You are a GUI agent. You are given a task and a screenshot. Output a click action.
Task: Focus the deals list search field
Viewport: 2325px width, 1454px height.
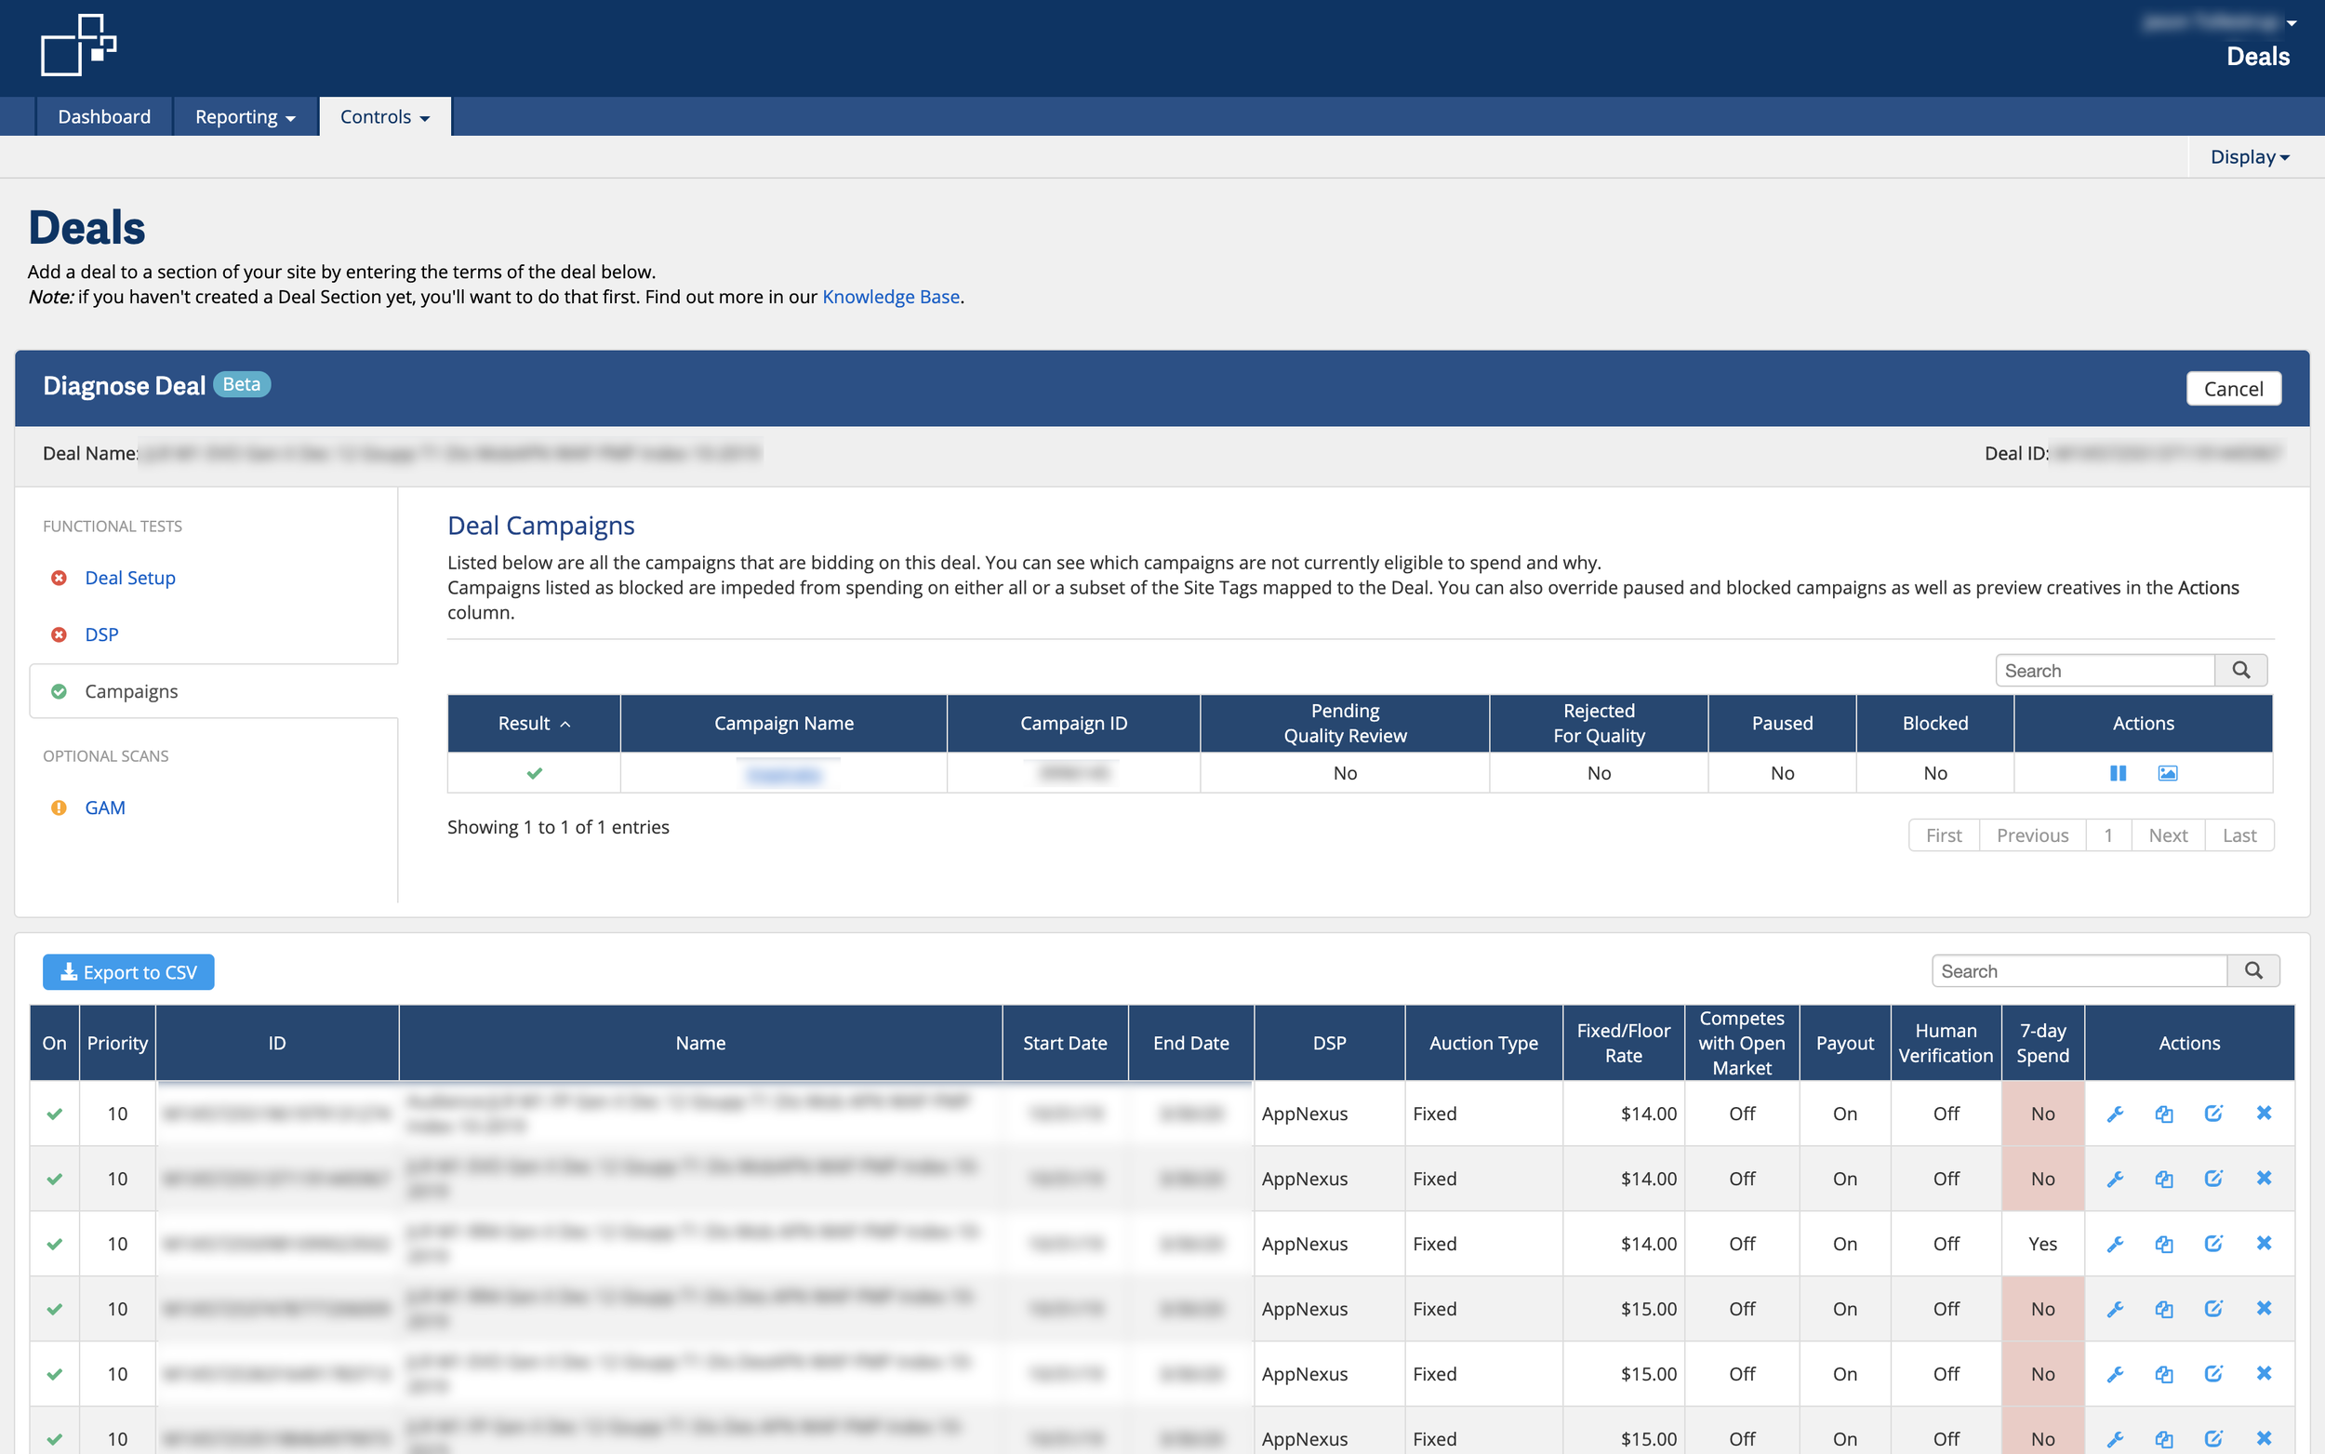2079,971
